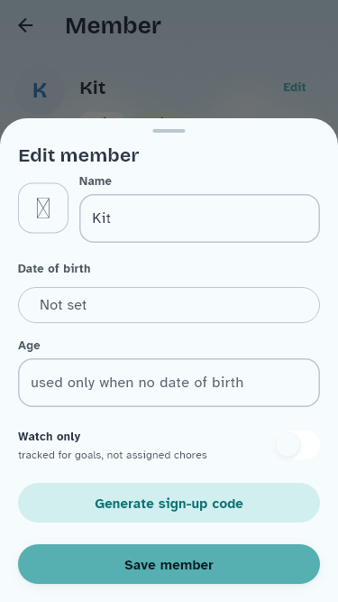Image resolution: width=338 pixels, height=602 pixels.
Task: Toggle the Watch only switch
Action: [297, 445]
